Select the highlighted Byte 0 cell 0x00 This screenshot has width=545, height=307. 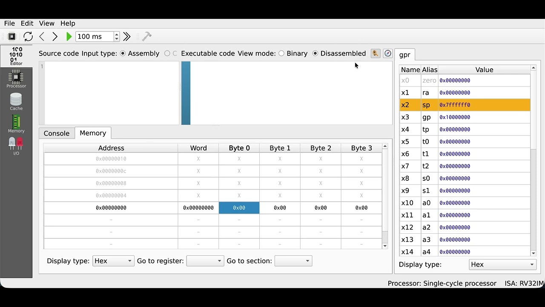pyautogui.click(x=239, y=208)
